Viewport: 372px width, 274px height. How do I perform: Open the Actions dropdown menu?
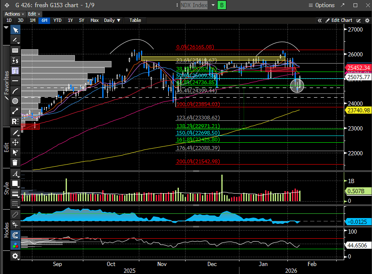tap(14, 14)
